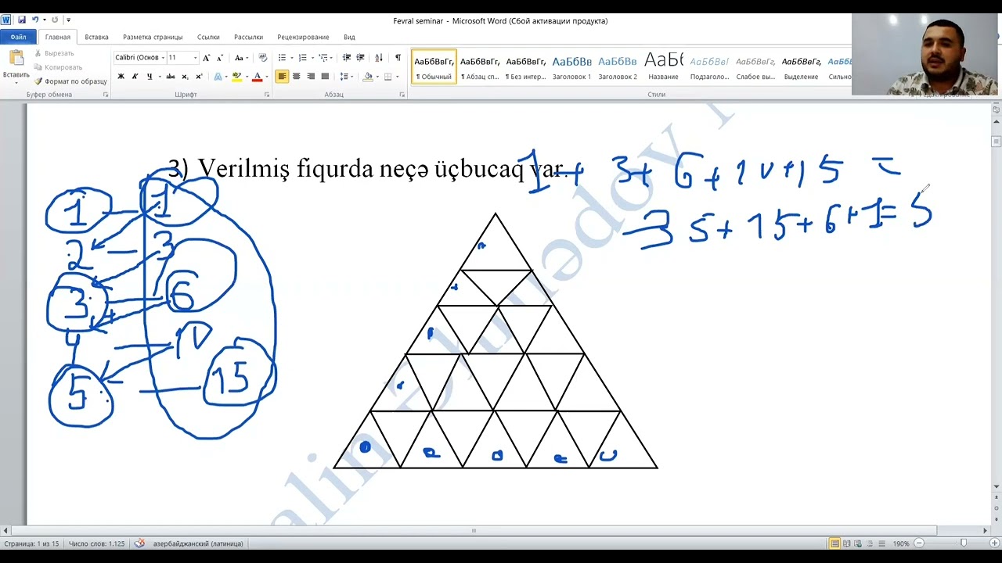Shrink the font size

[219, 58]
